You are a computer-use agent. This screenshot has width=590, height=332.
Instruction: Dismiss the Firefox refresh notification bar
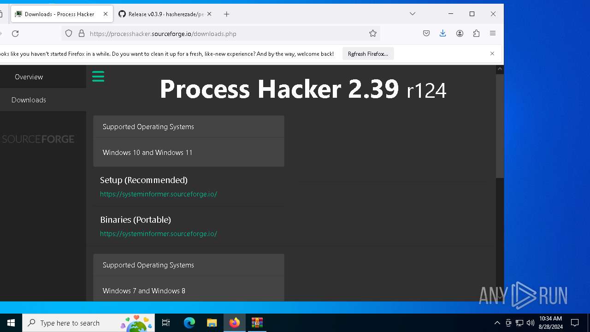(x=492, y=54)
